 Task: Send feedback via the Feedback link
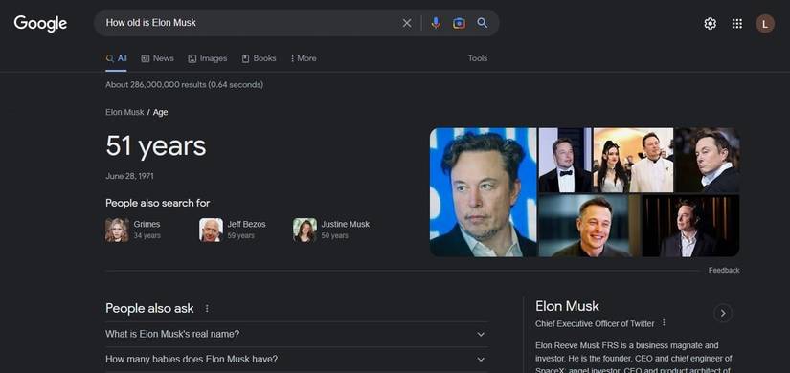tap(724, 271)
